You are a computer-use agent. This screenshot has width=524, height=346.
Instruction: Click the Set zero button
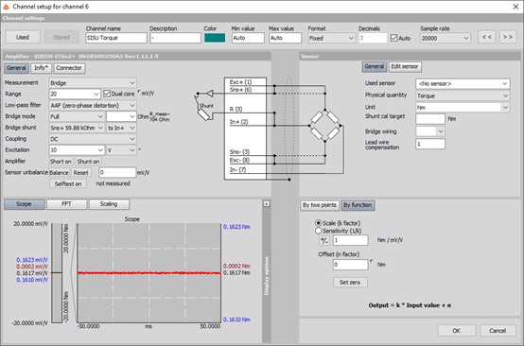pyautogui.click(x=350, y=283)
